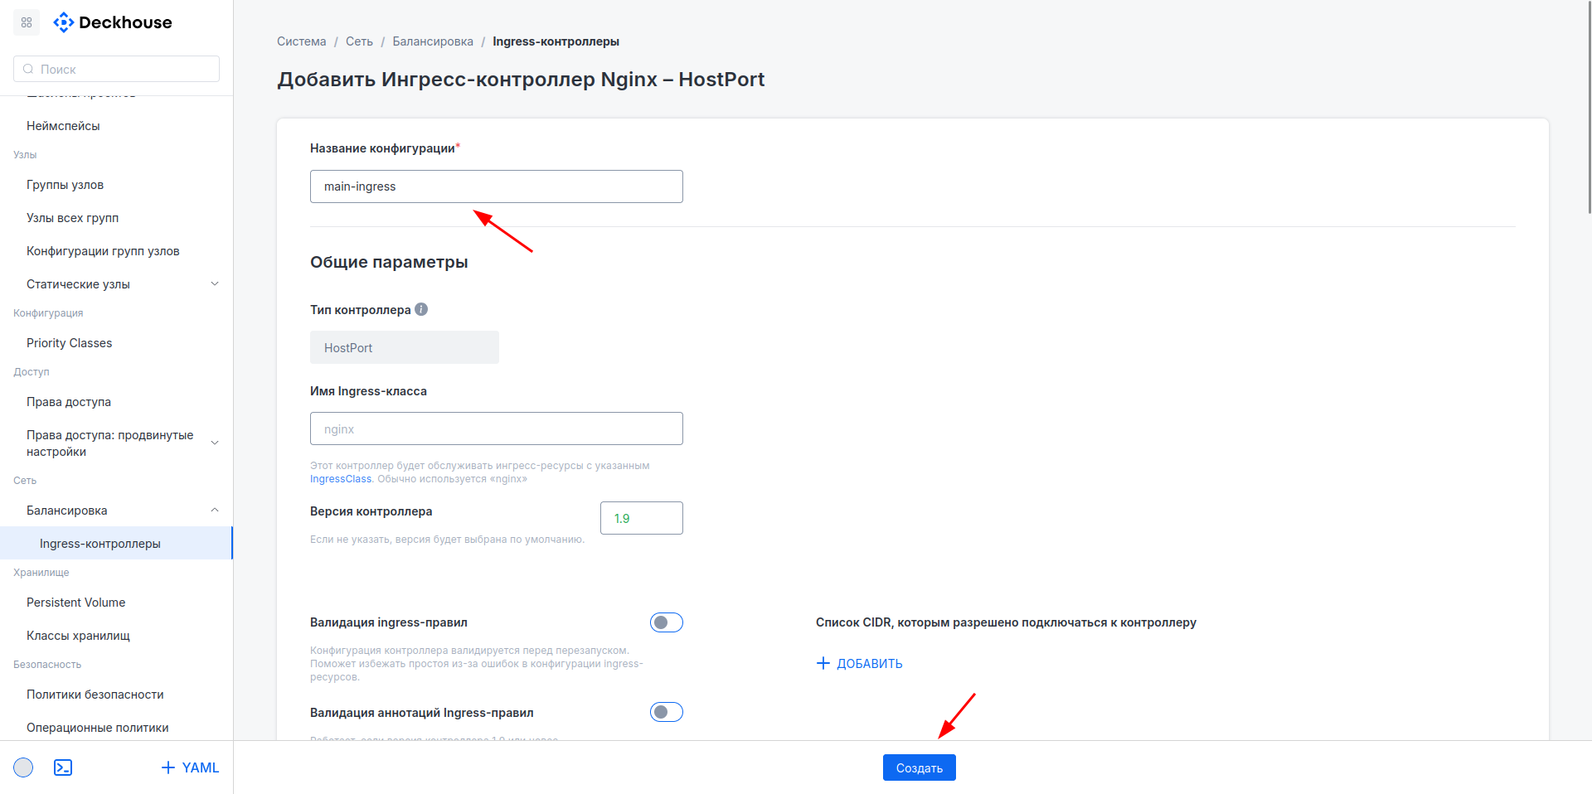Click the grid menu icon beside Deckhouse logo
The image size is (1592, 794).
27,22
